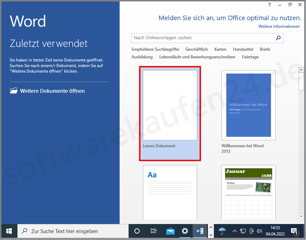
Task: Search templates for Handzettel
Action: tap(243, 49)
